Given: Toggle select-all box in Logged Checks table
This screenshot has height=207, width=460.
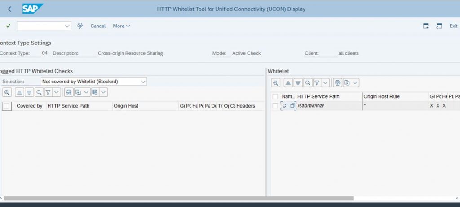Looking at the screenshot, I should click(6, 106).
